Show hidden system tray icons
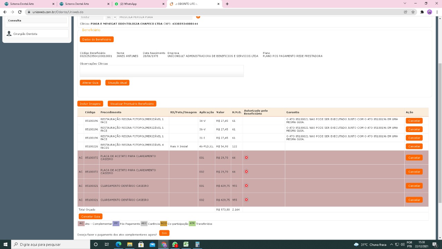 point(392,245)
